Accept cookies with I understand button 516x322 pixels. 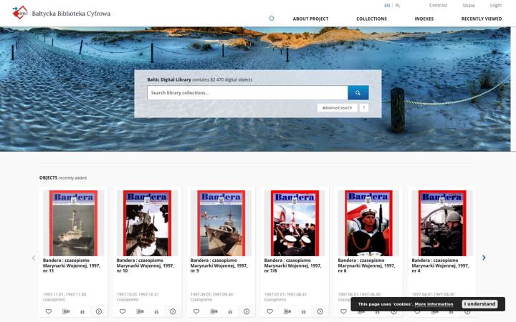click(479, 304)
